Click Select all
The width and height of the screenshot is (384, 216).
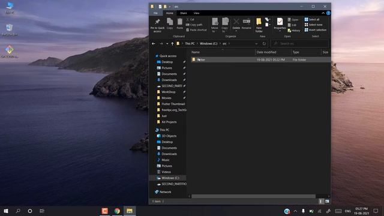pyautogui.click(x=312, y=19)
